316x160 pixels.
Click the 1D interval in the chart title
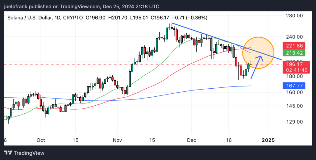click(57, 18)
